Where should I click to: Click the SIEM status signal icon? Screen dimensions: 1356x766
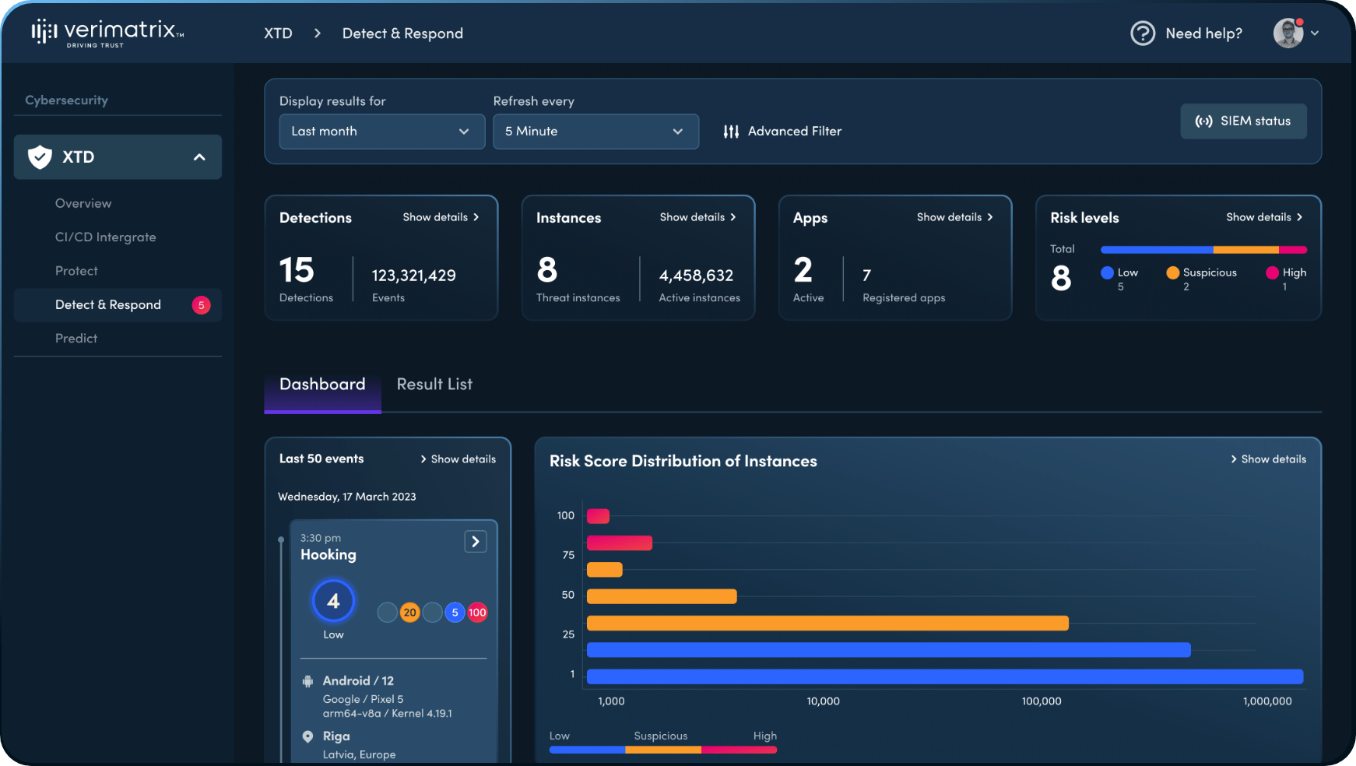1203,121
